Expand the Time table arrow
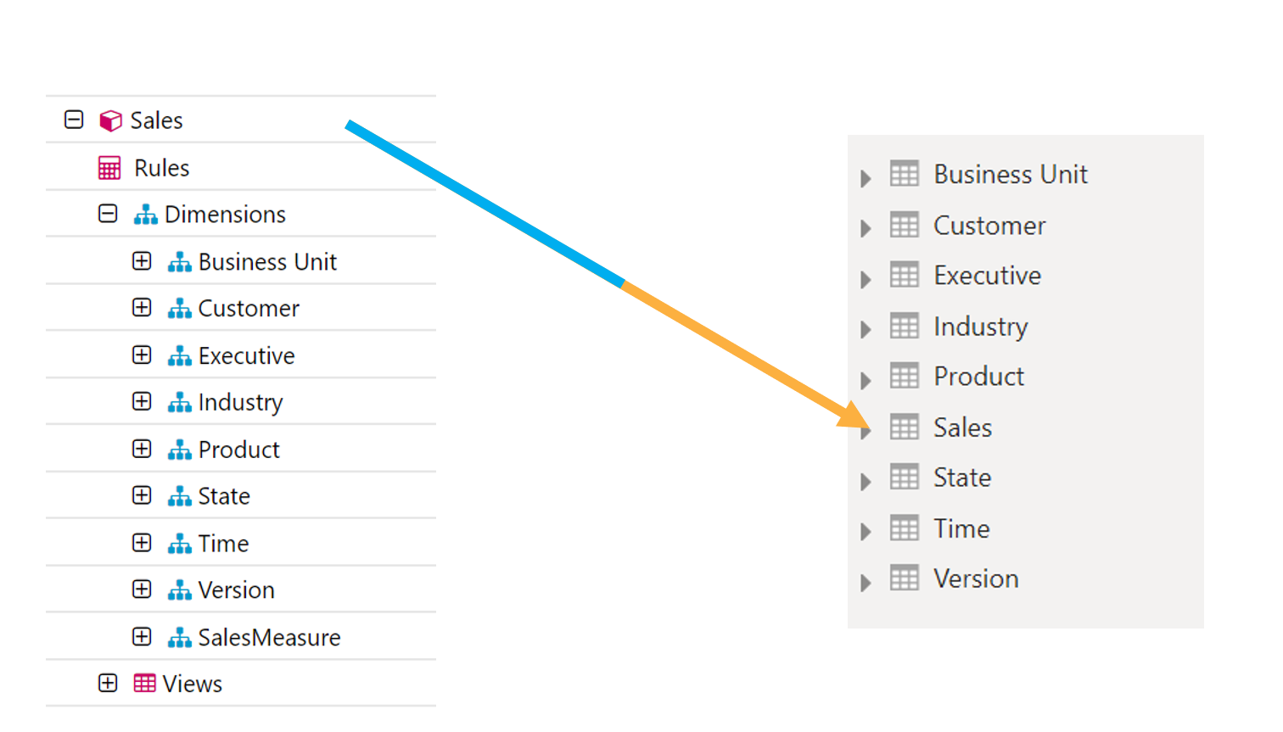Image resolution: width=1283 pixels, height=732 pixels. click(x=866, y=532)
